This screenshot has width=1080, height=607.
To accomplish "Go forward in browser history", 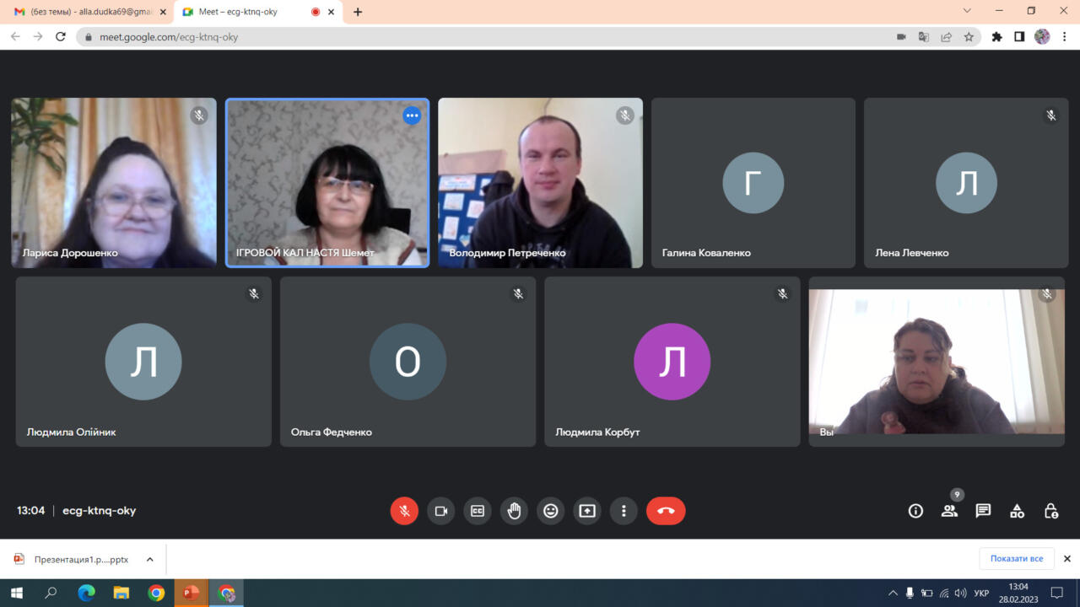I will [x=38, y=37].
